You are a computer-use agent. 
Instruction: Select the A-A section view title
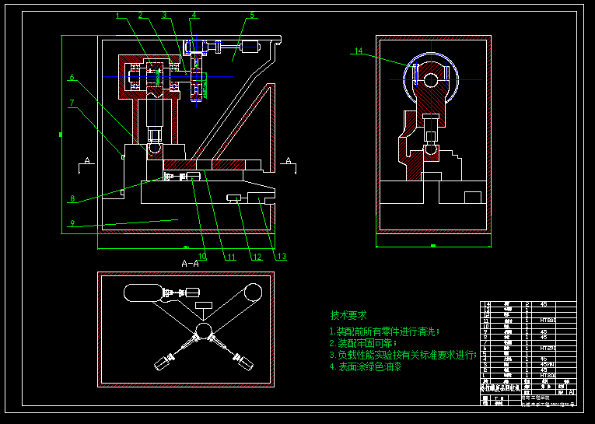click(x=190, y=264)
